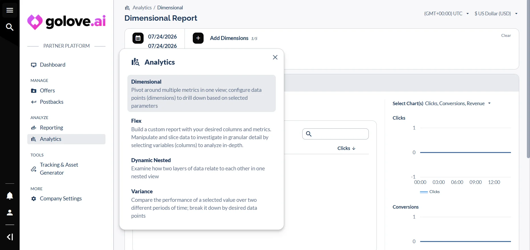Viewport: 530px width, 250px height.
Task: Click the Clear link
Action: tap(506, 35)
